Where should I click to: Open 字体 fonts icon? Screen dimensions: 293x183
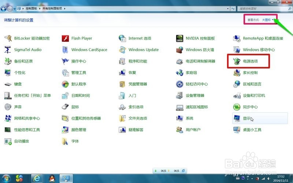point(65,141)
